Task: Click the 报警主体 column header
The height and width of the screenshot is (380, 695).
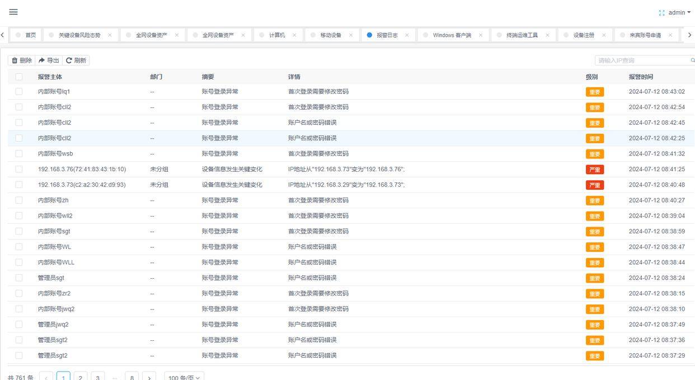Action: tap(50, 77)
